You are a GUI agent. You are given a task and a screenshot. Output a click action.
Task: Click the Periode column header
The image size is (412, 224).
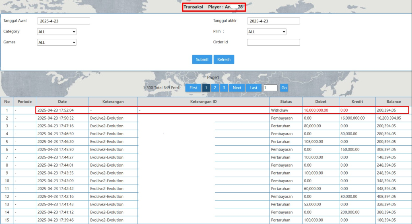pyautogui.click(x=25, y=102)
